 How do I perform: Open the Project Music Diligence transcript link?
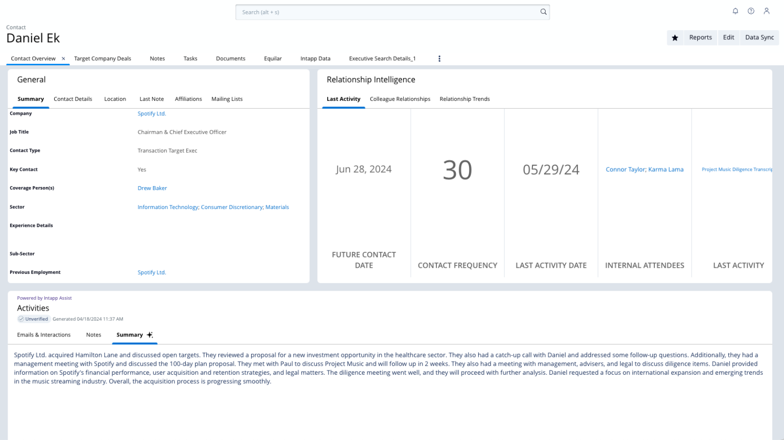tap(736, 169)
